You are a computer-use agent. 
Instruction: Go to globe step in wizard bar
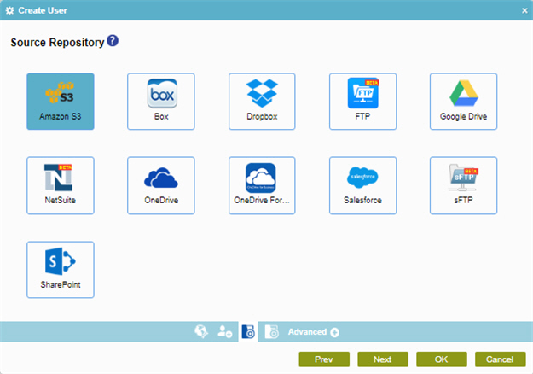pyautogui.click(x=201, y=331)
